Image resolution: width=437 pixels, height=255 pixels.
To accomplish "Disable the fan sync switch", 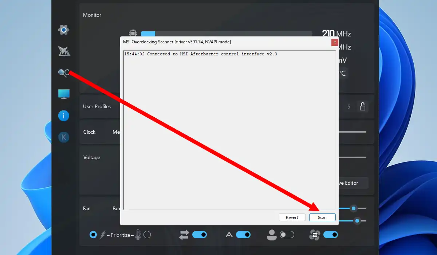I will coord(330,235).
